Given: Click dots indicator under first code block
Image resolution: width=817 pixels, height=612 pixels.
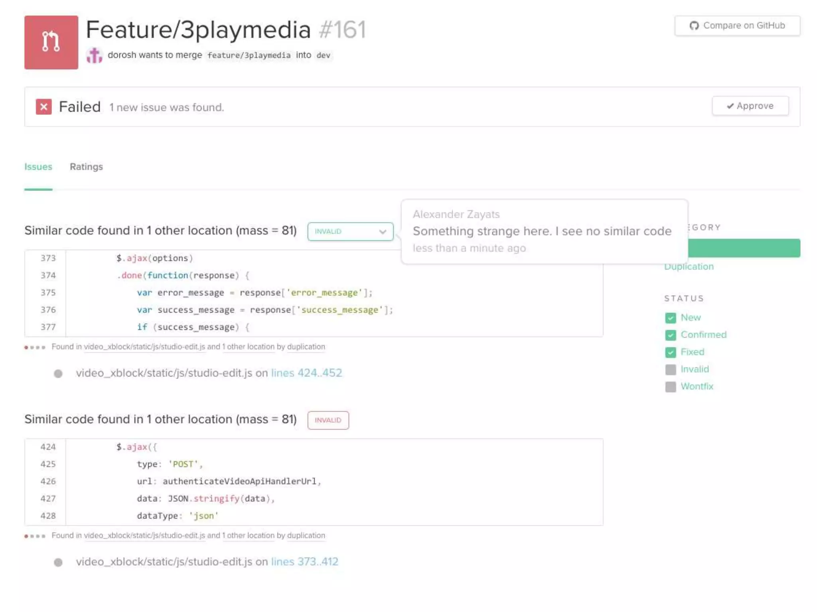Looking at the screenshot, I should pyautogui.click(x=35, y=347).
